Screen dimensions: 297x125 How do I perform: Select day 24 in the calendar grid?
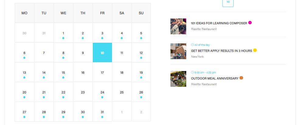tap(102, 92)
